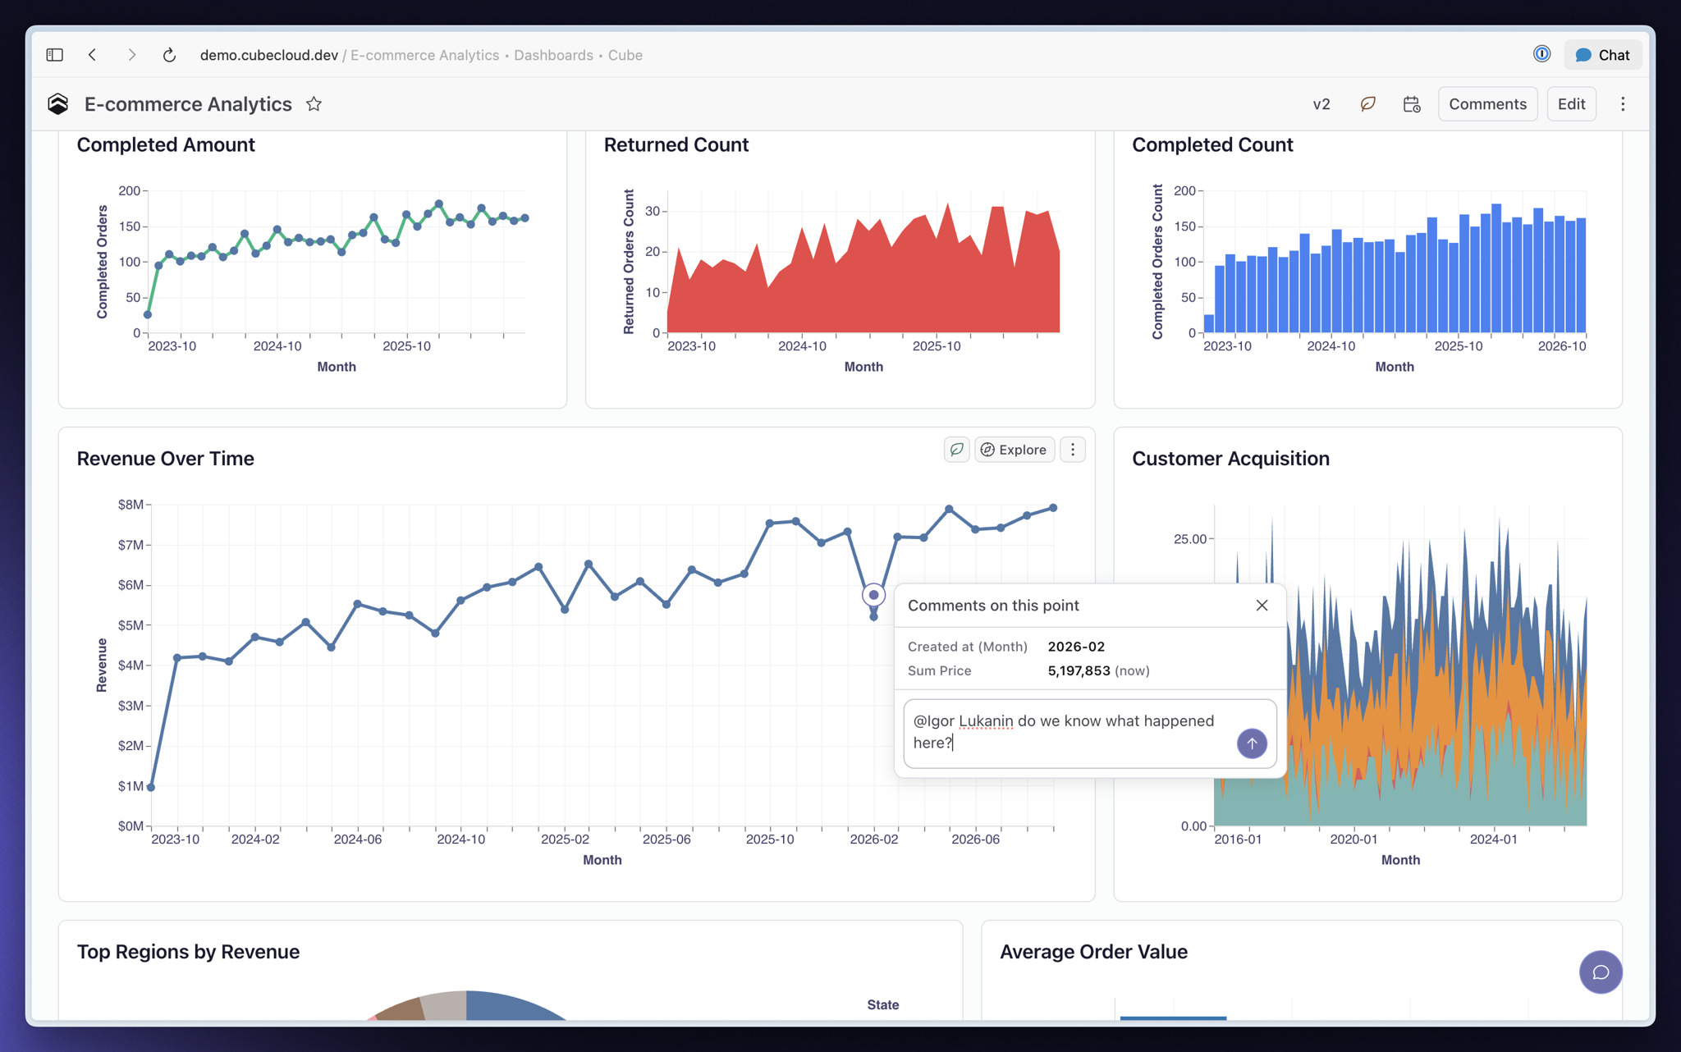This screenshot has height=1052, width=1681.
Task: Click the Completed Amount chart title
Action: tap(166, 145)
